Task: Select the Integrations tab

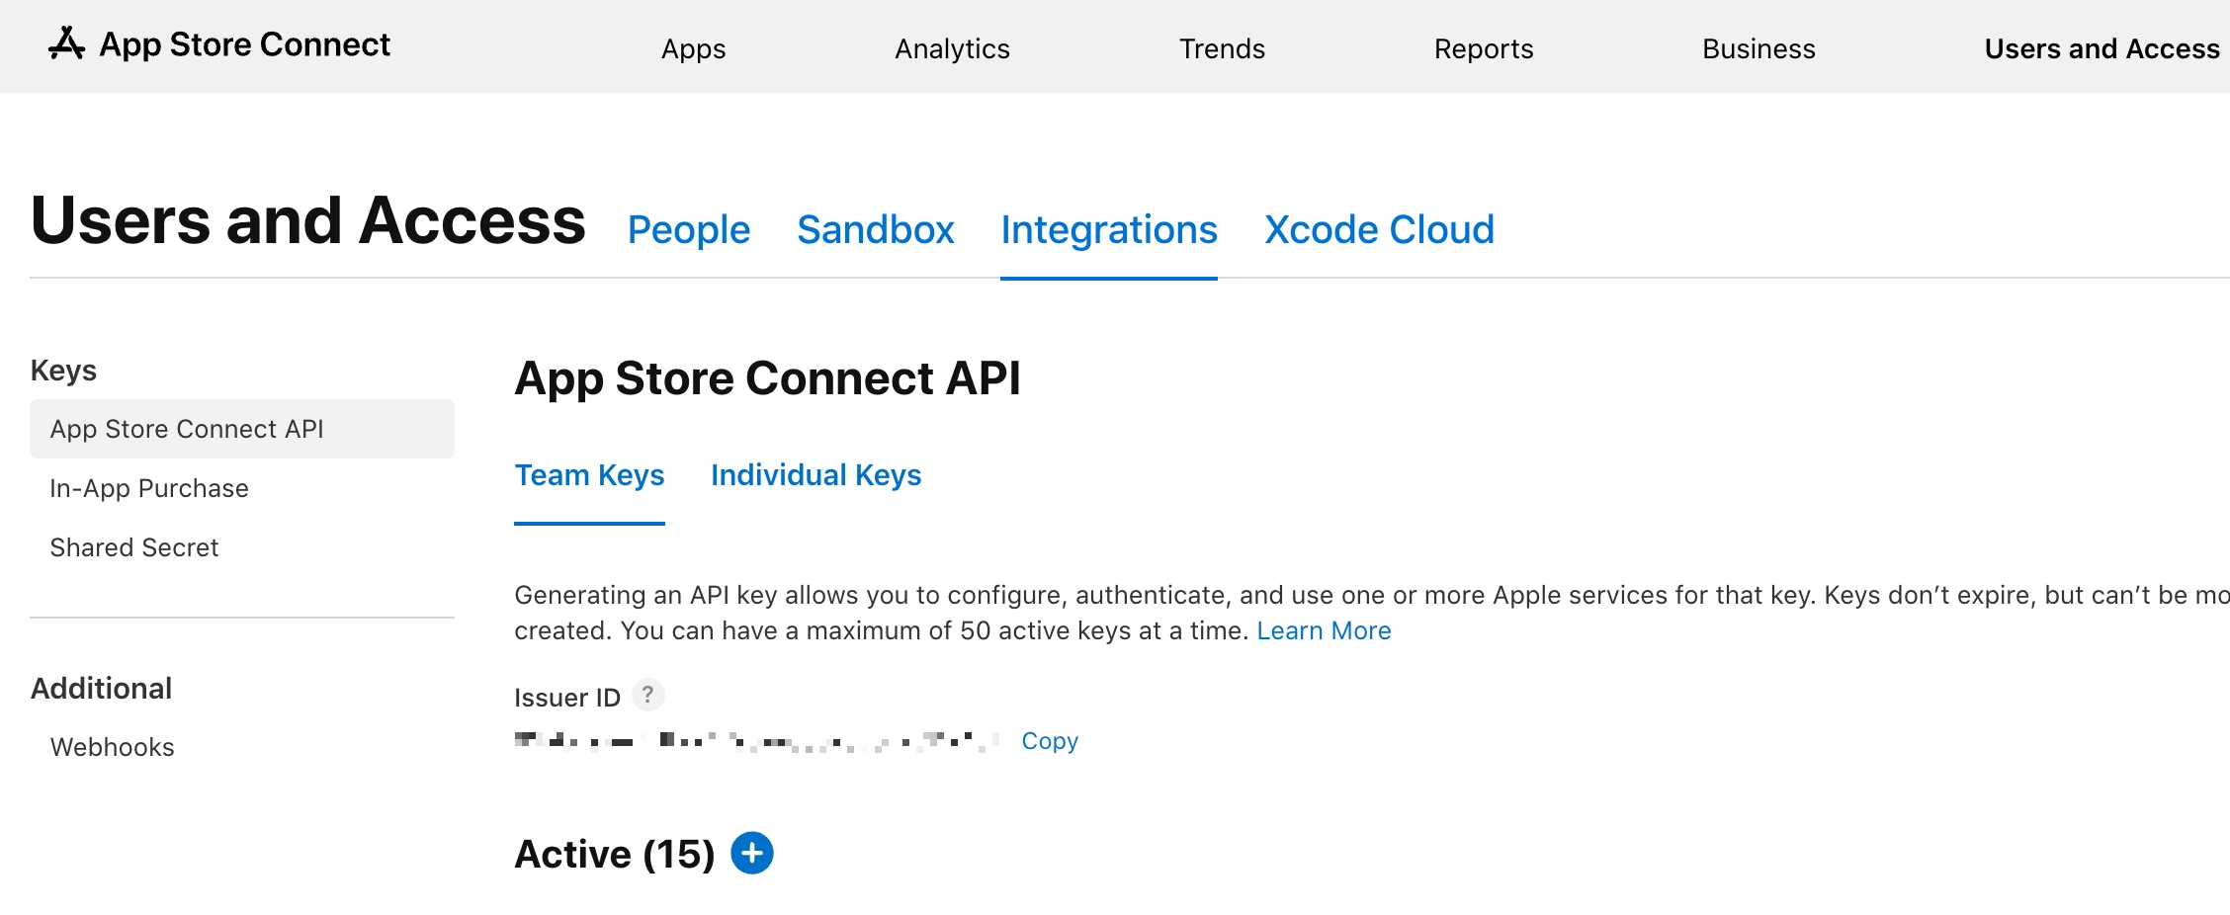Action: 1108,229
